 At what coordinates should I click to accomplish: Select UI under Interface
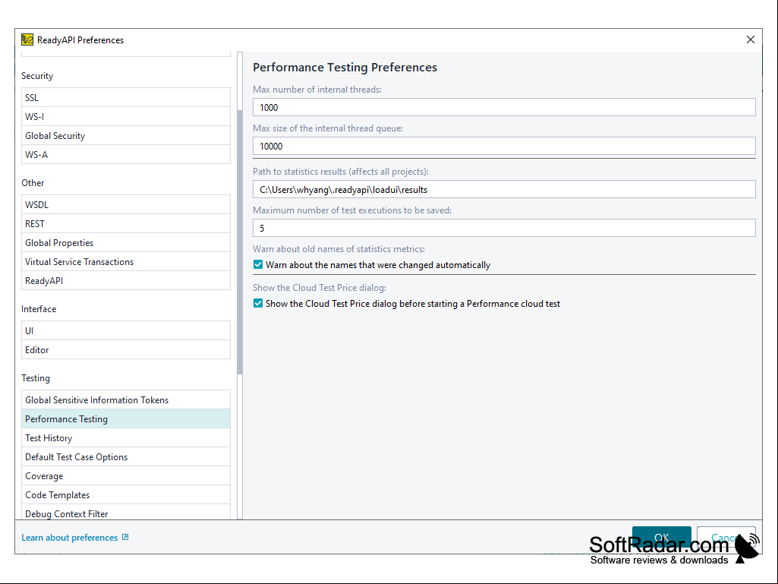tap(126, 331)
